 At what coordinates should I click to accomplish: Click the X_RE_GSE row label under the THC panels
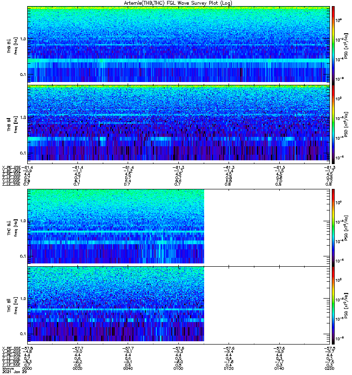pos(11,348)
